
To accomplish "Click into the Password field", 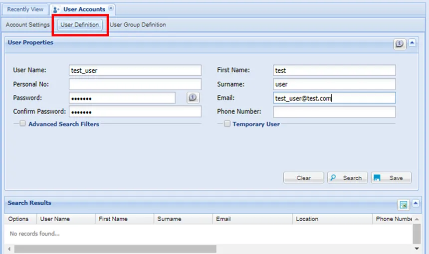I will pyautogui.click(x=122, y=98).
